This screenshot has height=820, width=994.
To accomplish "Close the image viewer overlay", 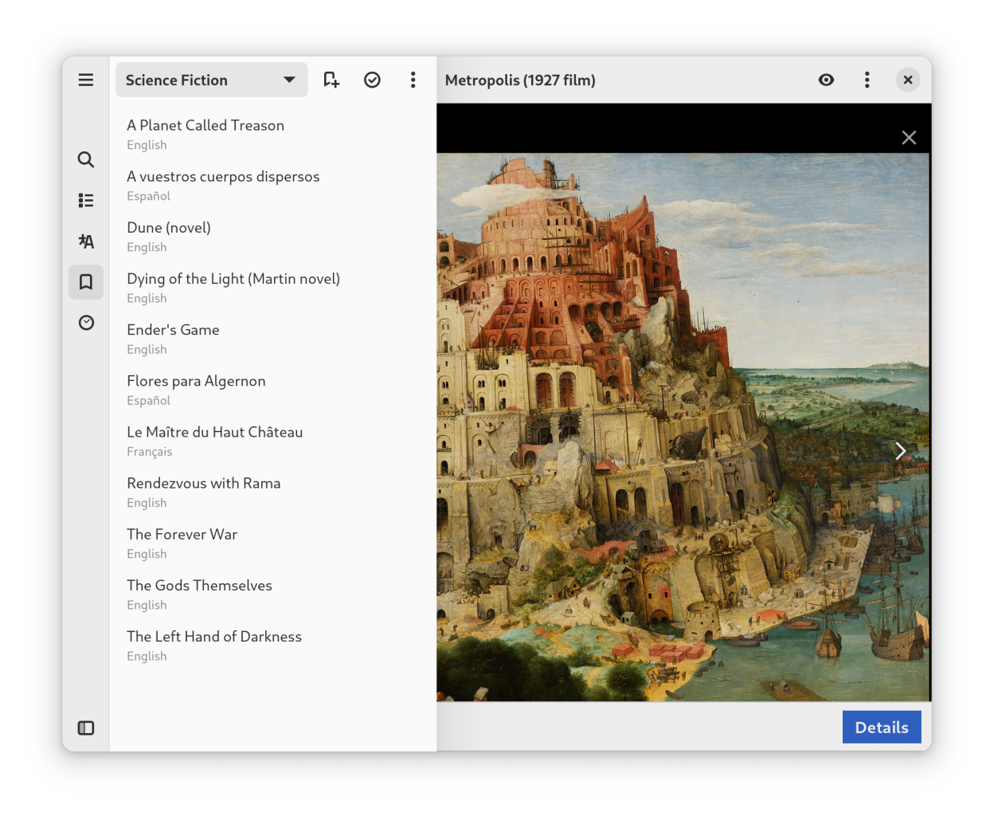I will tap(908, 138).
